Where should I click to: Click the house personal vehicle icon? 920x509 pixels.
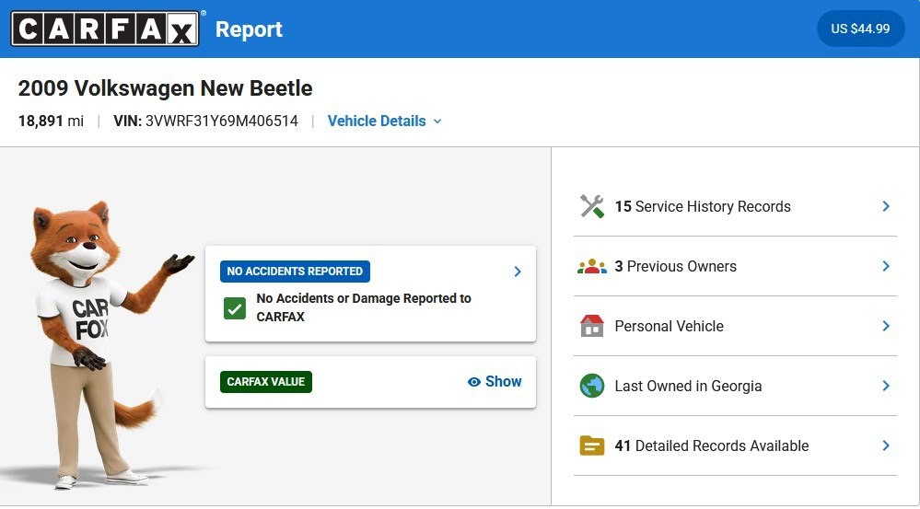[591, 326]
